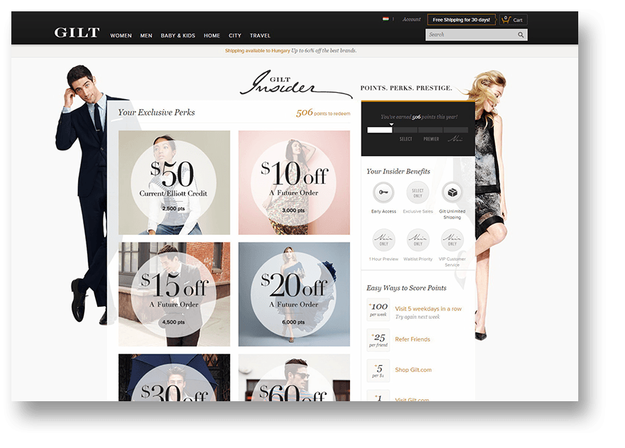Click the 2,500 pts label
The width and height of the screenshot is (625, 448).
[x=174, y=208]
